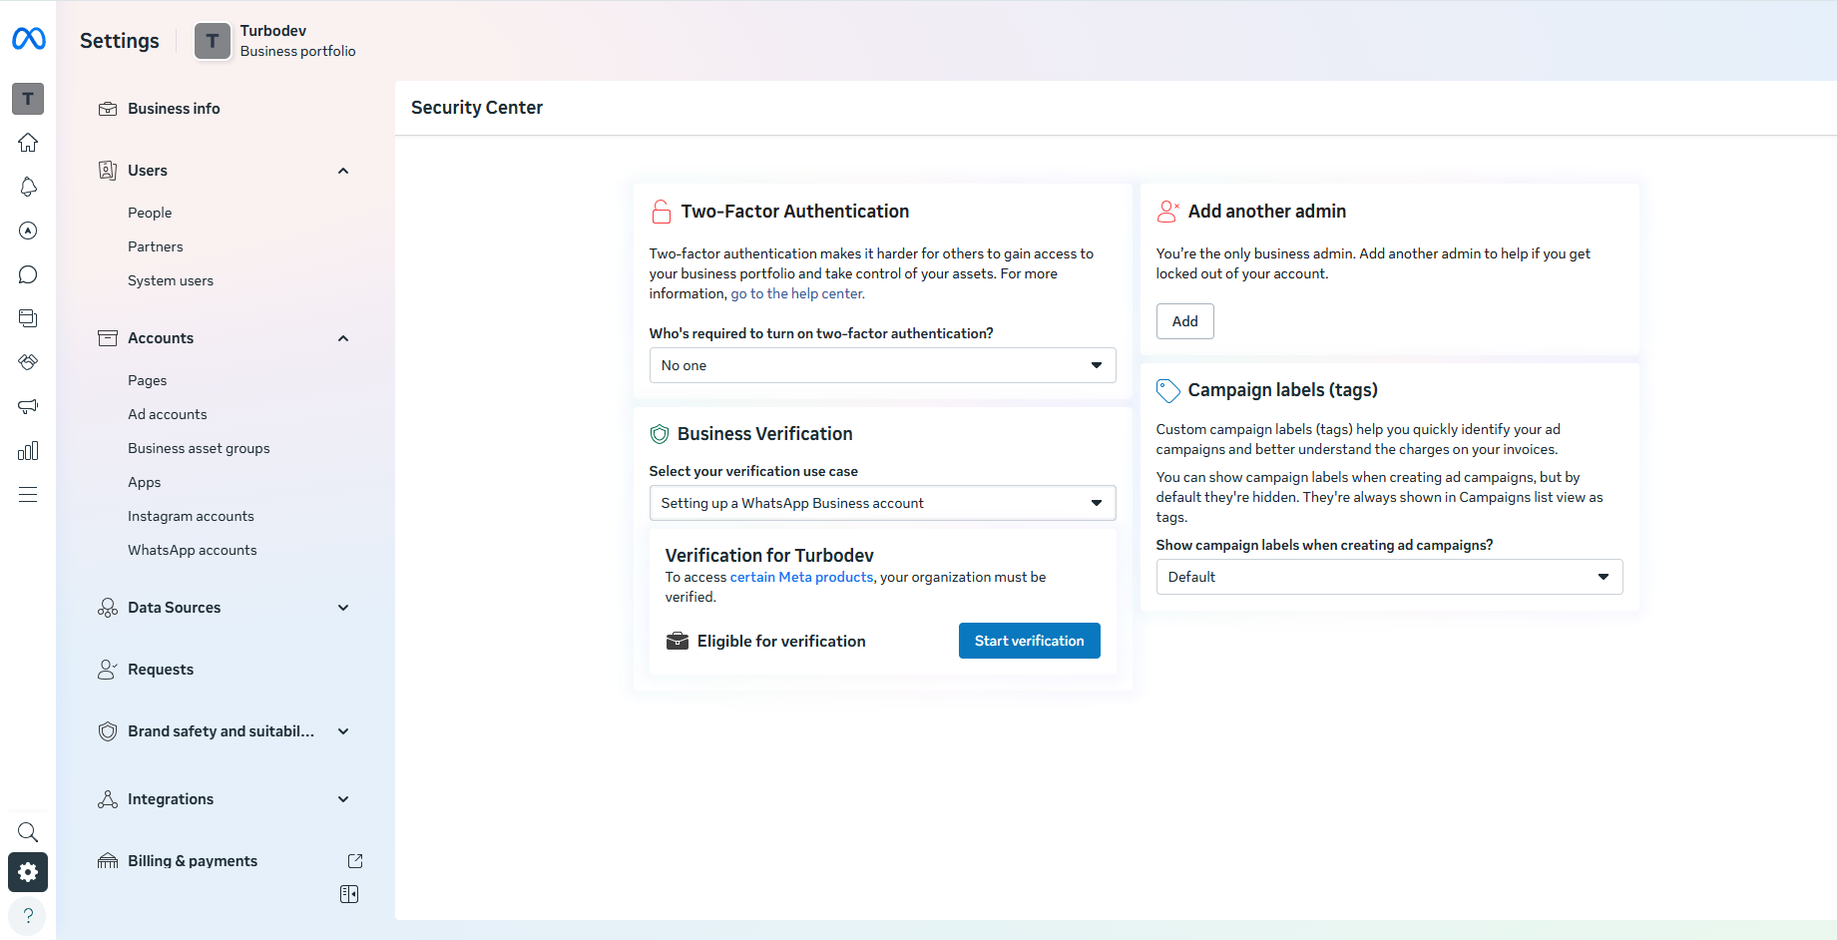Open Notifications bell icon
The image size is (1837, 940).
pos(28,187)
